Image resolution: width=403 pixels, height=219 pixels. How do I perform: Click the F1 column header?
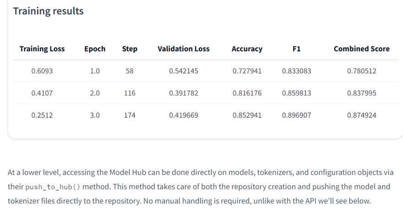(296, 49)
